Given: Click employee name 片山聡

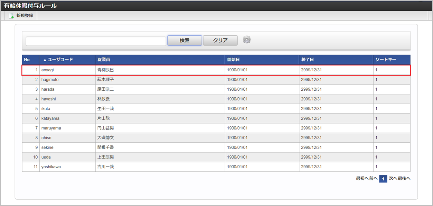Looking at the screenshot, I should [x=104, y=118].
